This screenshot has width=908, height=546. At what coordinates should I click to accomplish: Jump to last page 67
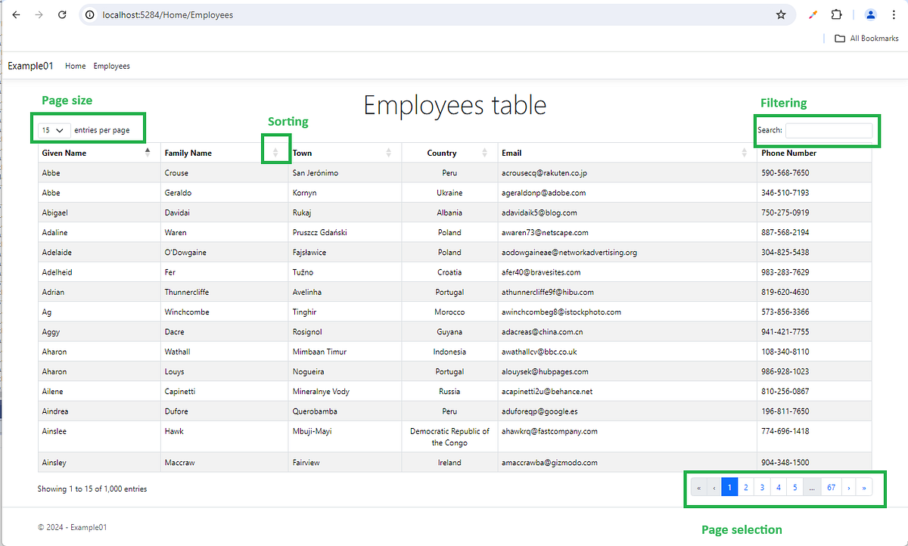tap(831, 488)
